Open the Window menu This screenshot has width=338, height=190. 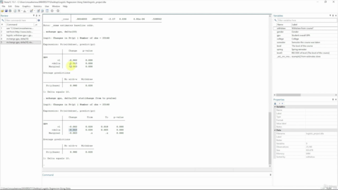56,6
